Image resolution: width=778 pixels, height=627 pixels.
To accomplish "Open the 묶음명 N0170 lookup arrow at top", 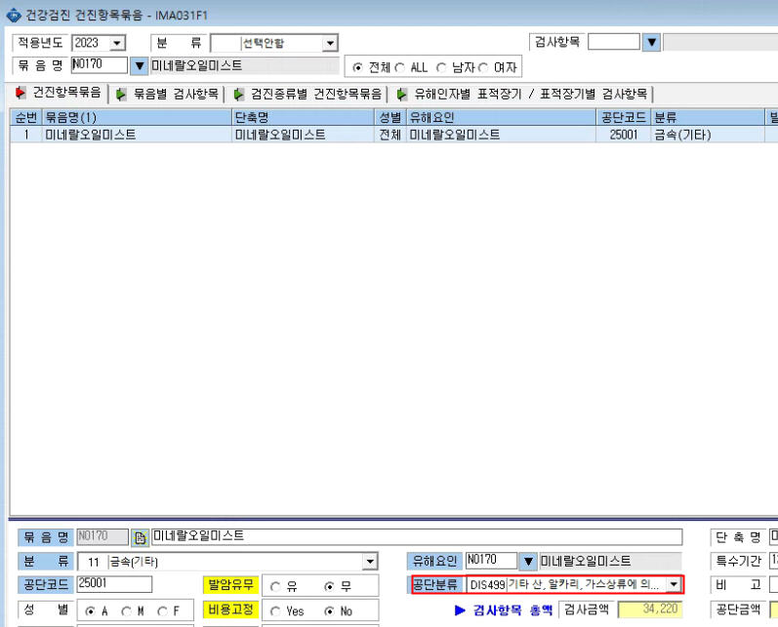I will [x=139, y=66].
